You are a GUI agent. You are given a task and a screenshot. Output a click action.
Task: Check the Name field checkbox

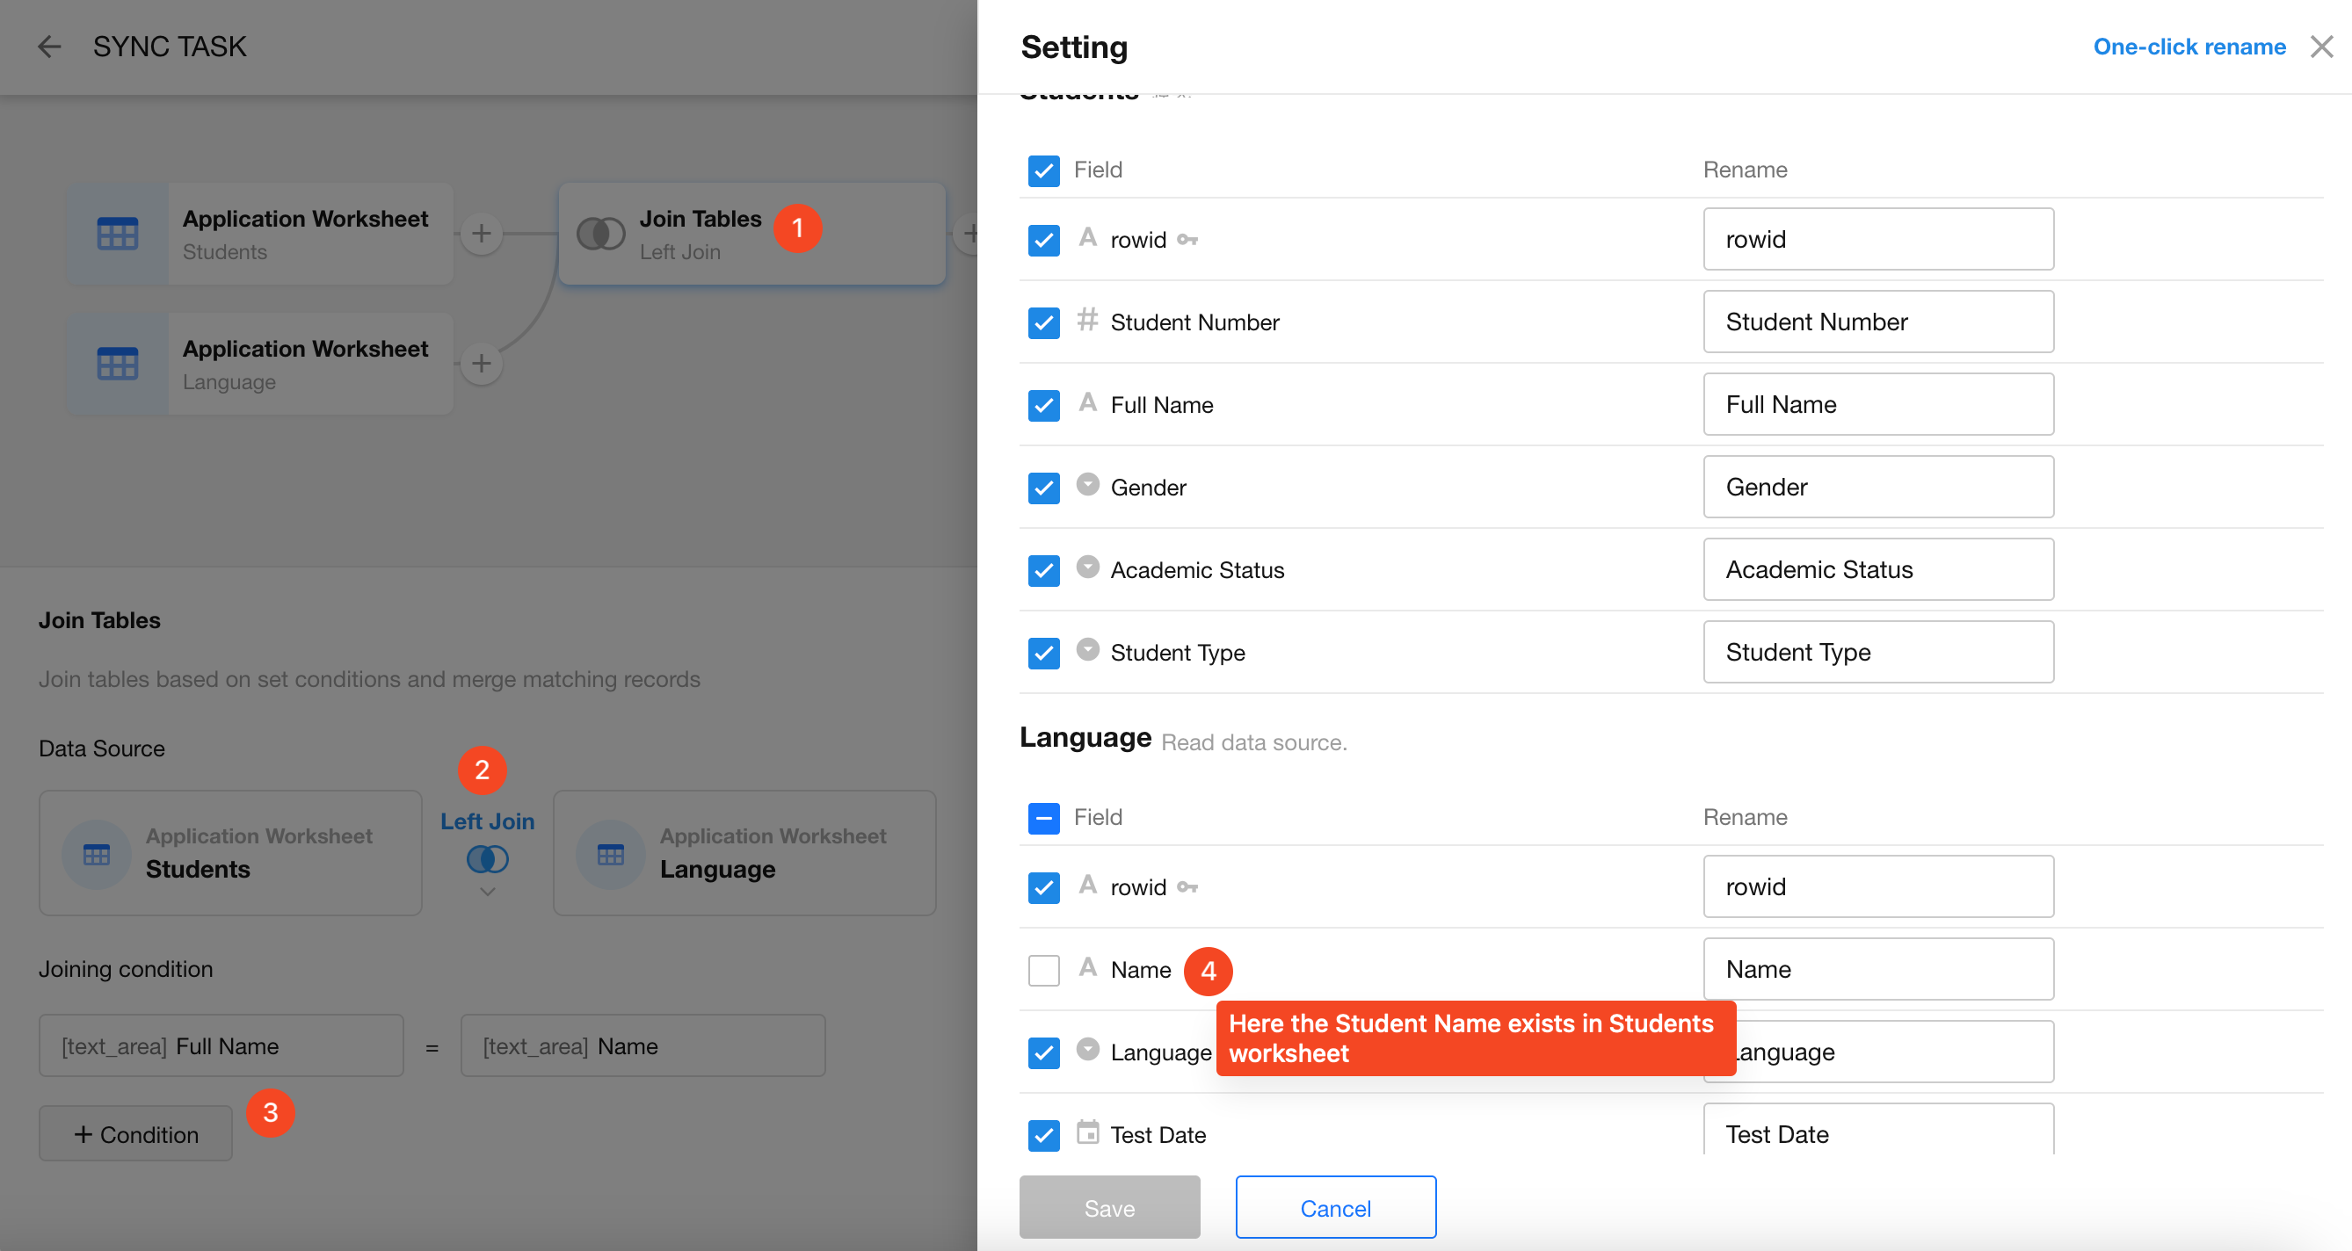(1042, 970)
